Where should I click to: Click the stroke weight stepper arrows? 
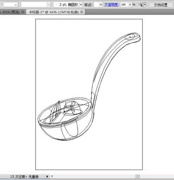click(2, 4)
